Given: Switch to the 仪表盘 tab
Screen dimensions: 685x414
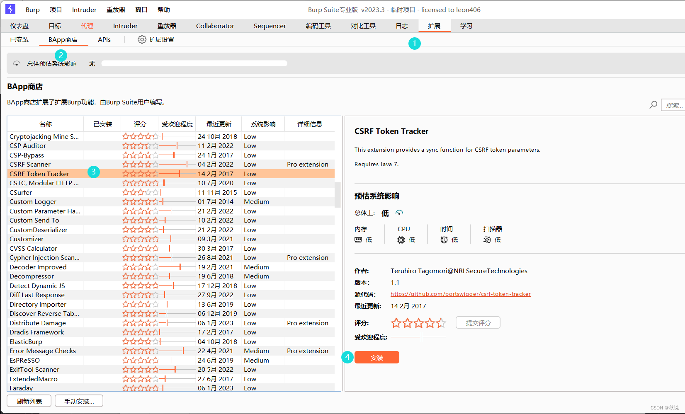Looking at the screenshot, I should [x=19, y=26].
